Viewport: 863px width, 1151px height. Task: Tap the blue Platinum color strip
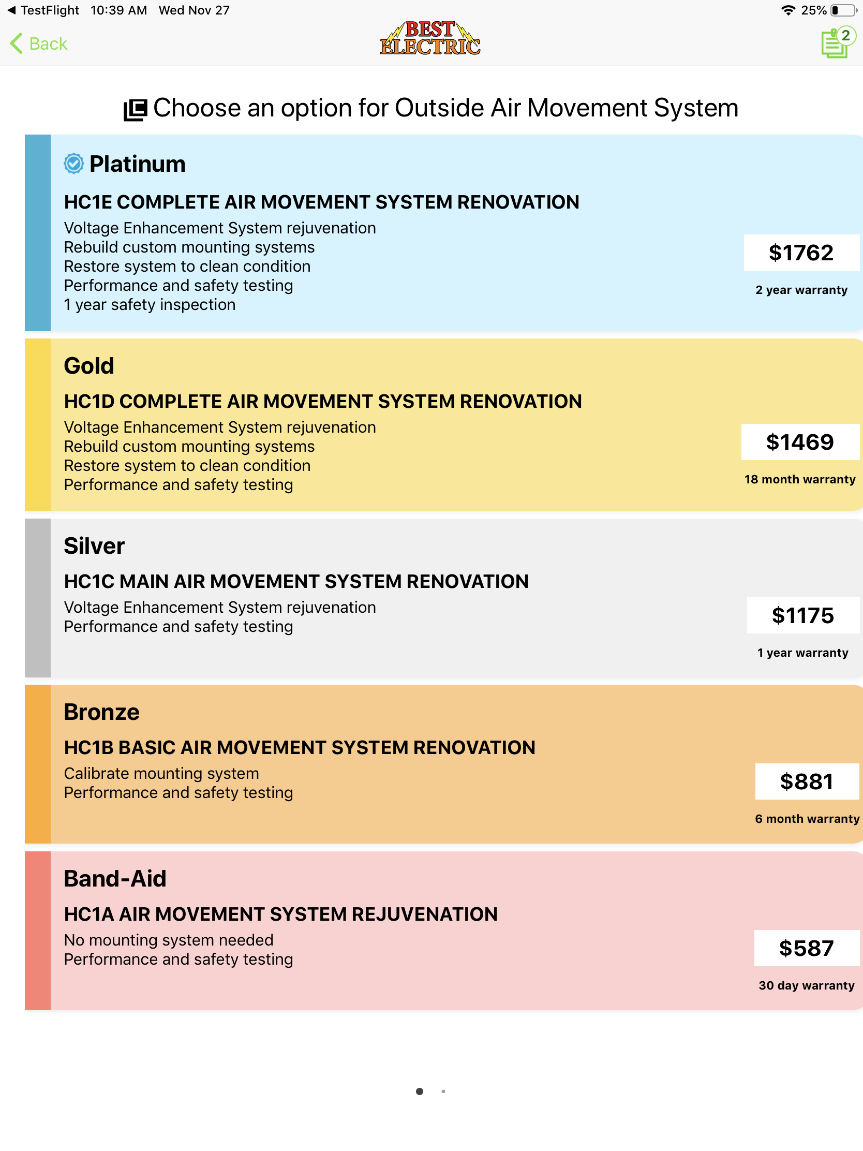tap(37, 232)
